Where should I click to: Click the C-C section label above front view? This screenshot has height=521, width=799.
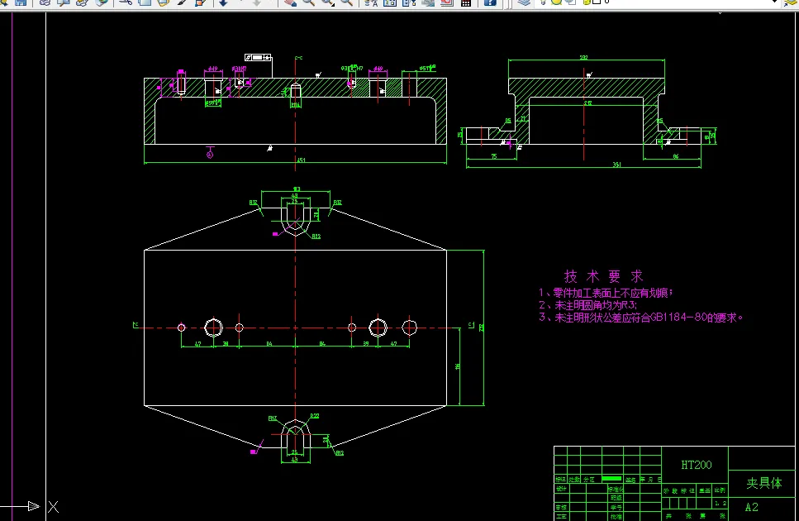tap(298, 58)
